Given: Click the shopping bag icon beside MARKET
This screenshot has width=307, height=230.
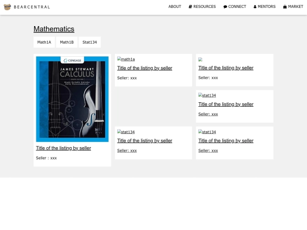Looking at the screenshot, I should click(x=285, y=7).
